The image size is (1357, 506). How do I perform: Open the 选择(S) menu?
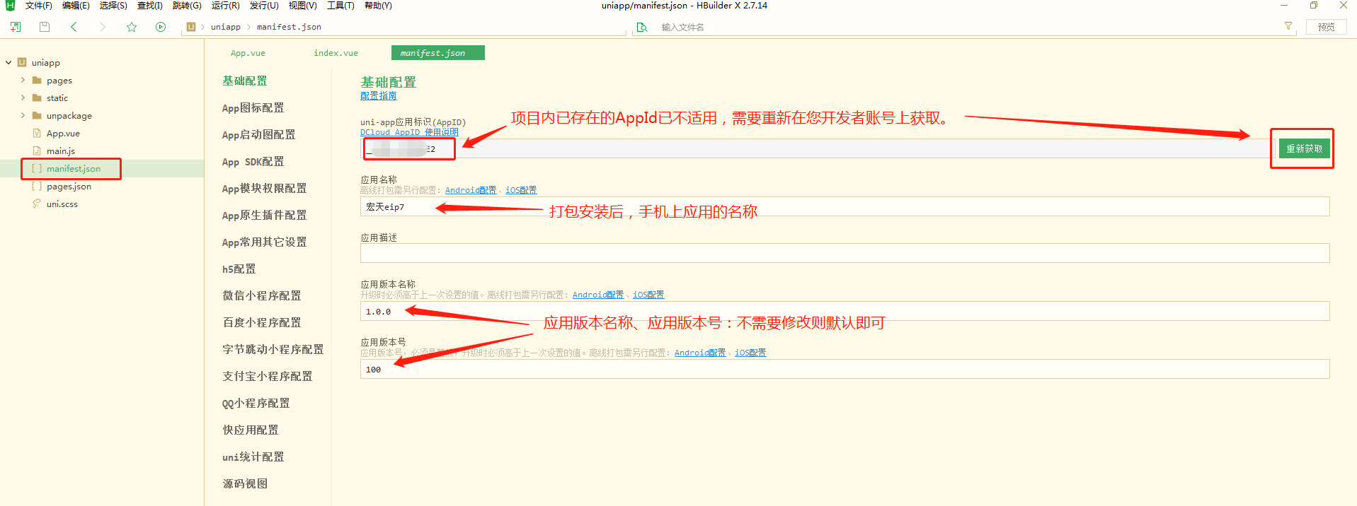coord(113,6)
